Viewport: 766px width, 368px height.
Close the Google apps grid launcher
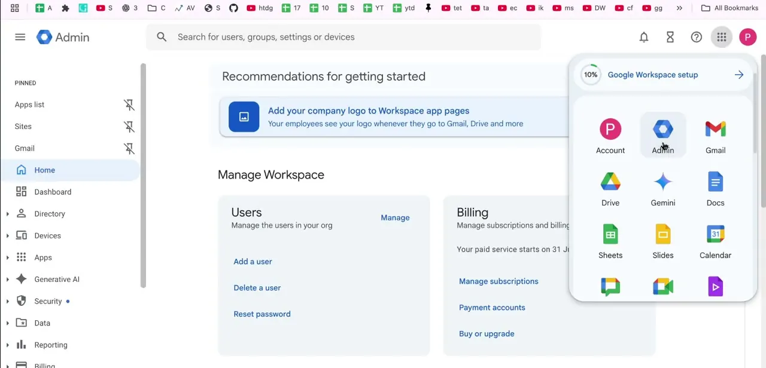(x=722, y=37)
